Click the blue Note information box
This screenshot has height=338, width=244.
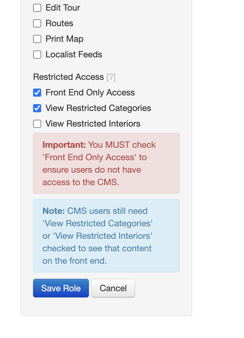click(106, 235)
